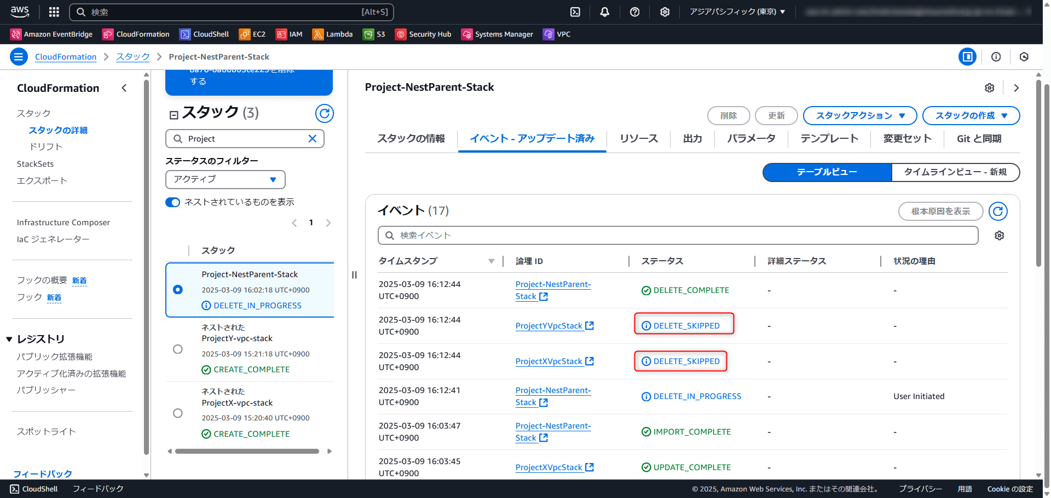Click the 根本原因を表示 button
The image size is (1051, 498).
(x=940, y=211)
